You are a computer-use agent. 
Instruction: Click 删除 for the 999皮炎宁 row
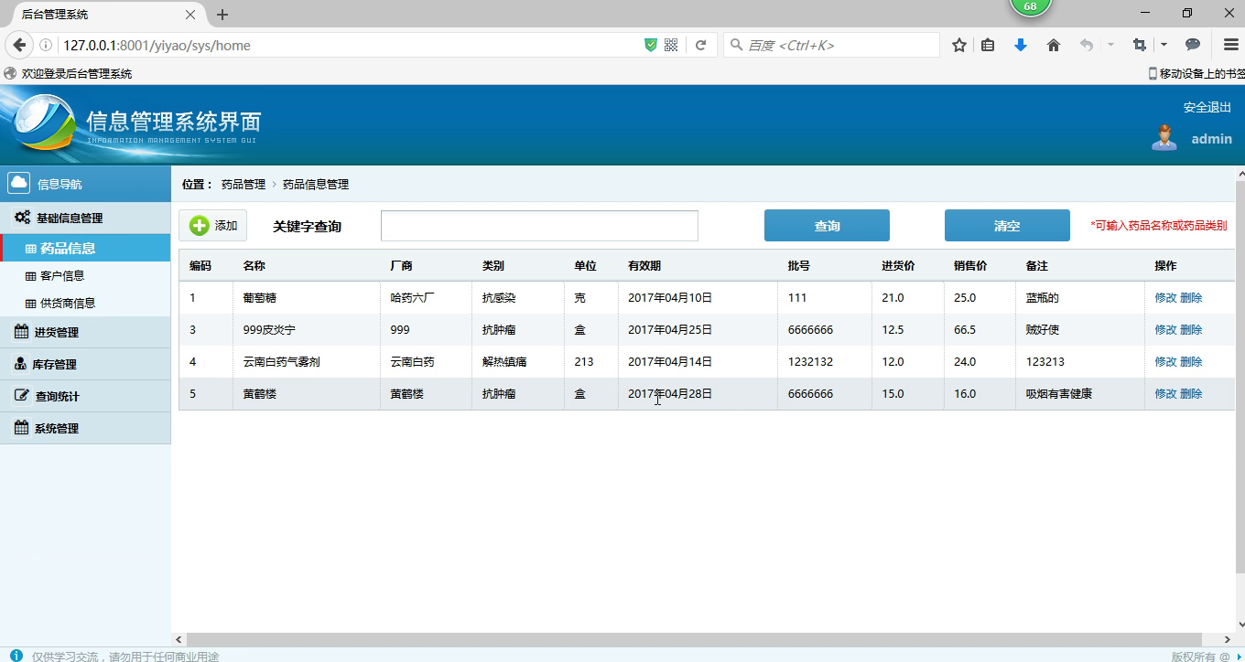1191,329
